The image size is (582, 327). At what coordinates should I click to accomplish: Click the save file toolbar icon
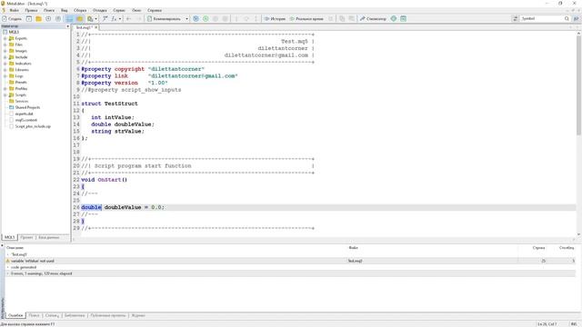48,18
